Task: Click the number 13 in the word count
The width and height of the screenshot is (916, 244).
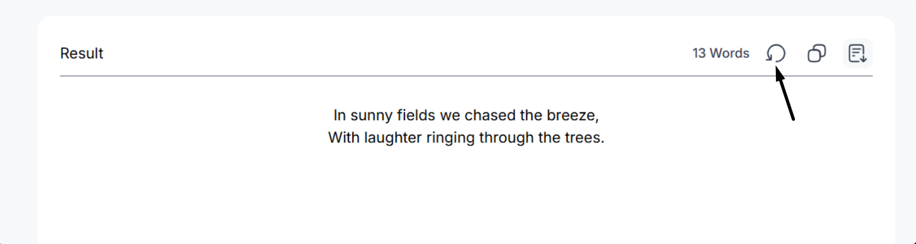Action: point(699,53)
